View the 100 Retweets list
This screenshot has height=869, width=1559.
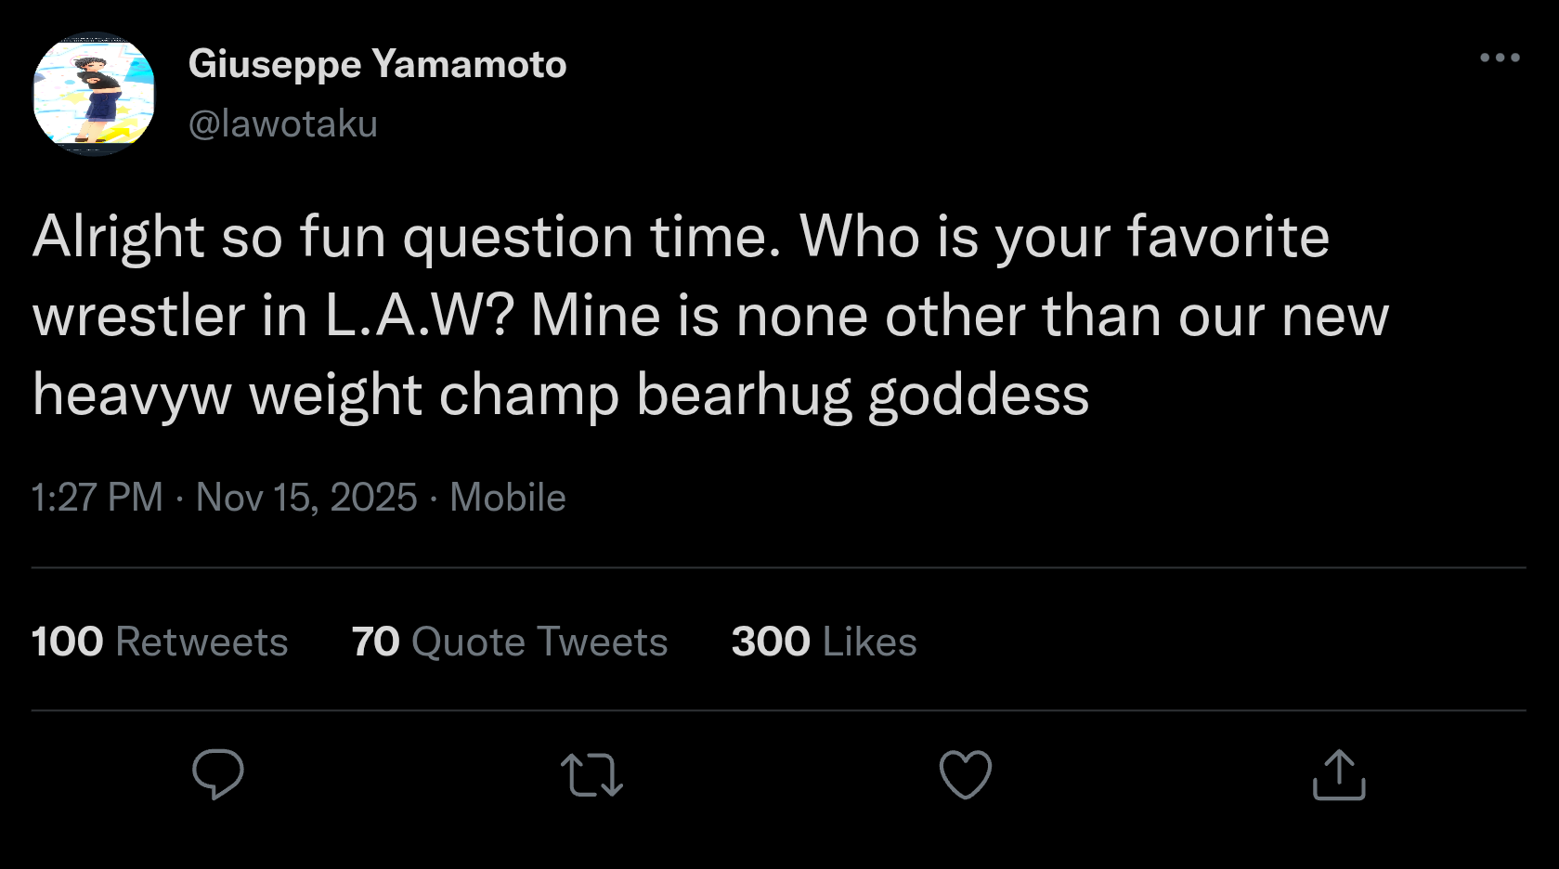click(x=160, y=642)
